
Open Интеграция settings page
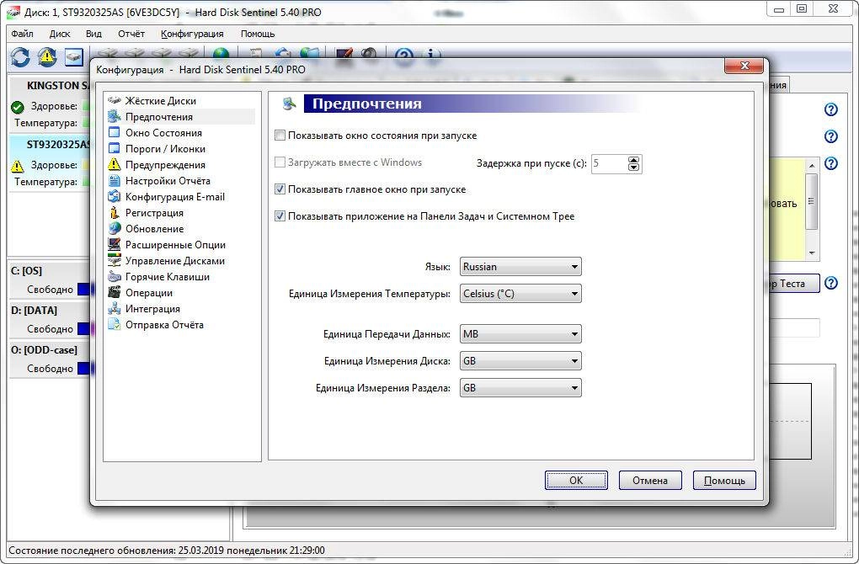pos(152,308)
